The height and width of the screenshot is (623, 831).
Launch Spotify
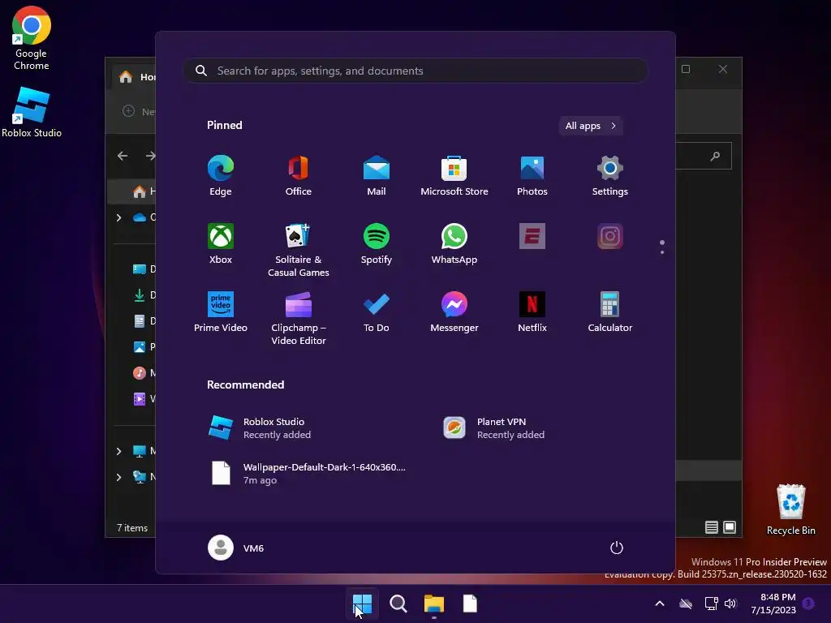pyautogui.click(x=377, y=244)
